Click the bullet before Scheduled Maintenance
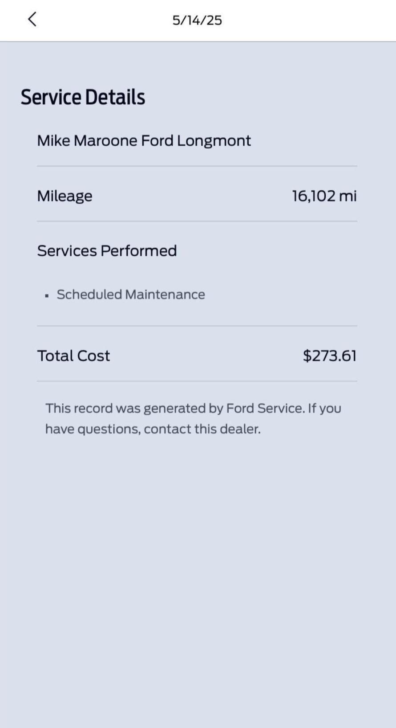396x728 pixels. 47,295
